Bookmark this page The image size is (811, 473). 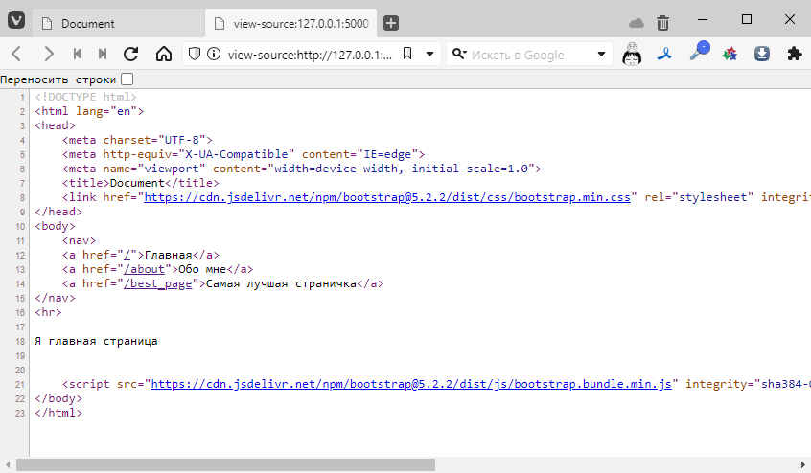(x=407, y=54)
